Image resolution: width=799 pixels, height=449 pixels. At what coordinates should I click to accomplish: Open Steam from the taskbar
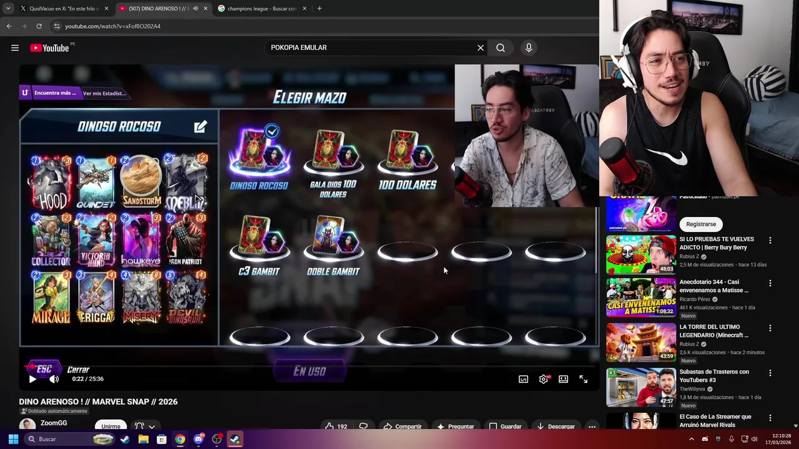tap(125, 439)
